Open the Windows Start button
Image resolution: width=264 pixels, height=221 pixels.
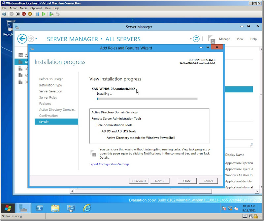tap(8, 208)
